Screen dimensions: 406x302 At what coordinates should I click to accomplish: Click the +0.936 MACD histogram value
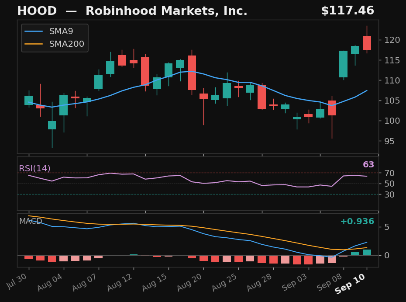357,222
